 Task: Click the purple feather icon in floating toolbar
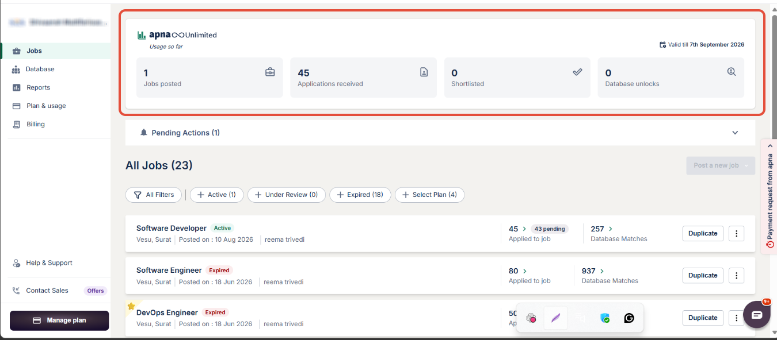555,318
